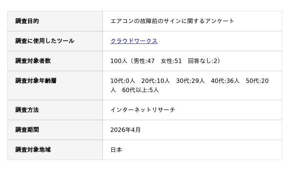This screenshot has height=171, width=296.
Task: Select the 30代:29人 age entry
Action: pos(190,81)
